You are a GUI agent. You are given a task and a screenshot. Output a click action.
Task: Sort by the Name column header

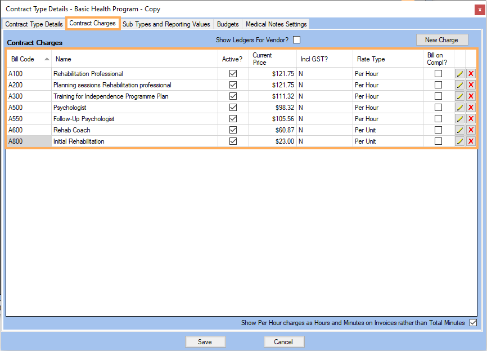point(134,59)
